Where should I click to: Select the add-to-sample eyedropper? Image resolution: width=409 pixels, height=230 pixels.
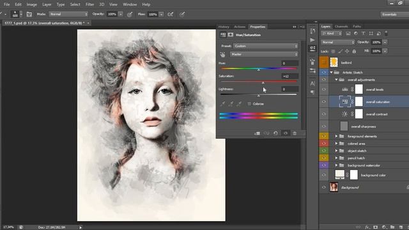pyautogui.click(x=231, y=103)
